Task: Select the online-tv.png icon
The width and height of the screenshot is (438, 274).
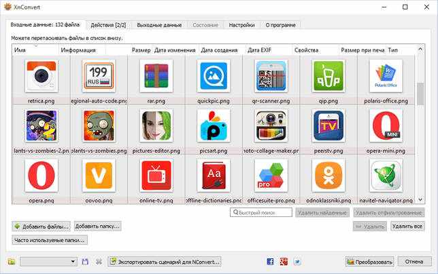Action: pos(156,176)
